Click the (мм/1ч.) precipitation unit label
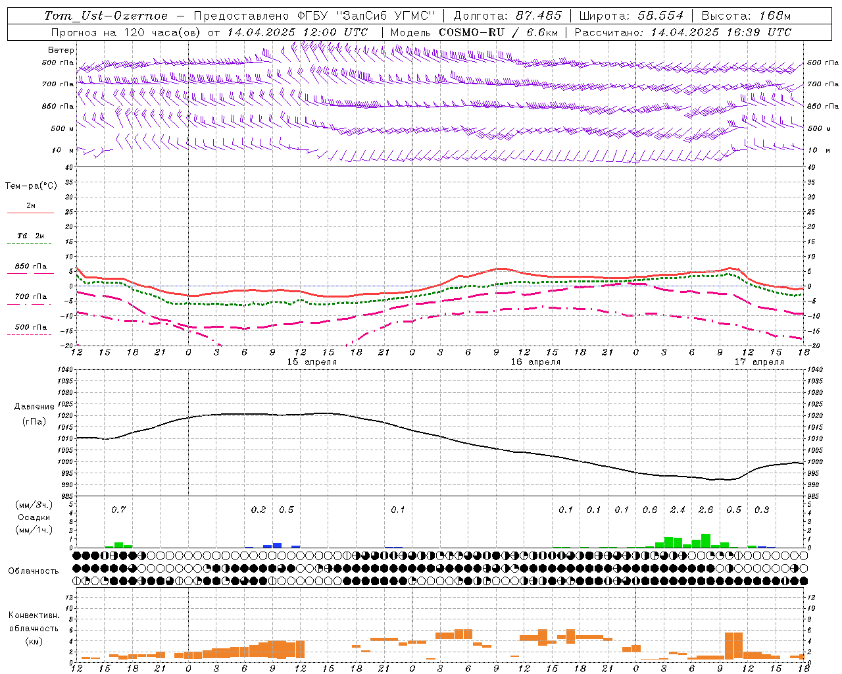 34,530
